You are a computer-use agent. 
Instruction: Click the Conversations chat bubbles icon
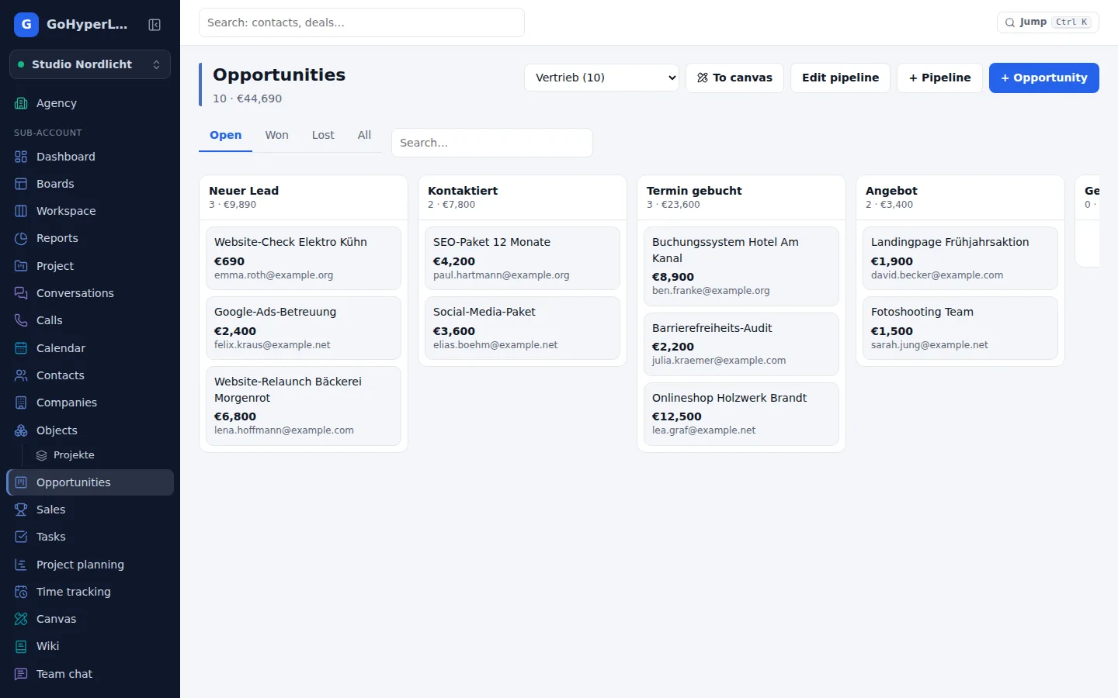21,293
